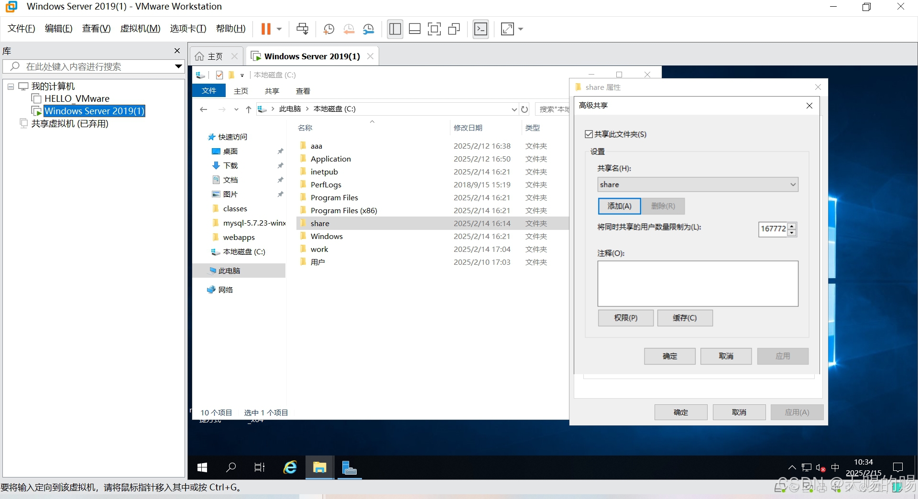Open Task View on the taskbar
The image size is (918, 499).
click(x=260, y=467)
